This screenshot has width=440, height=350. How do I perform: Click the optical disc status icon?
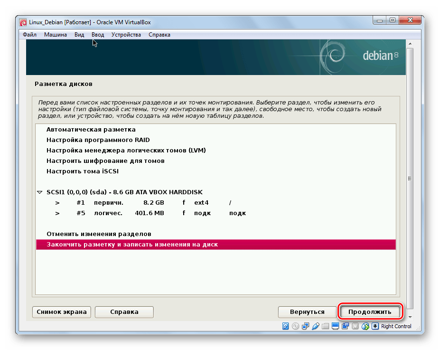(295, 326)
